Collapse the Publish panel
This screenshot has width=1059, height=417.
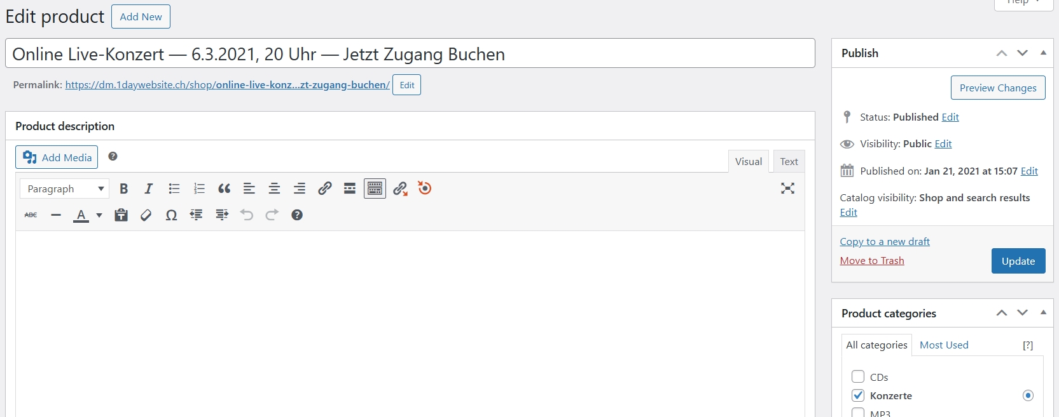click(x=1043, y=53)
